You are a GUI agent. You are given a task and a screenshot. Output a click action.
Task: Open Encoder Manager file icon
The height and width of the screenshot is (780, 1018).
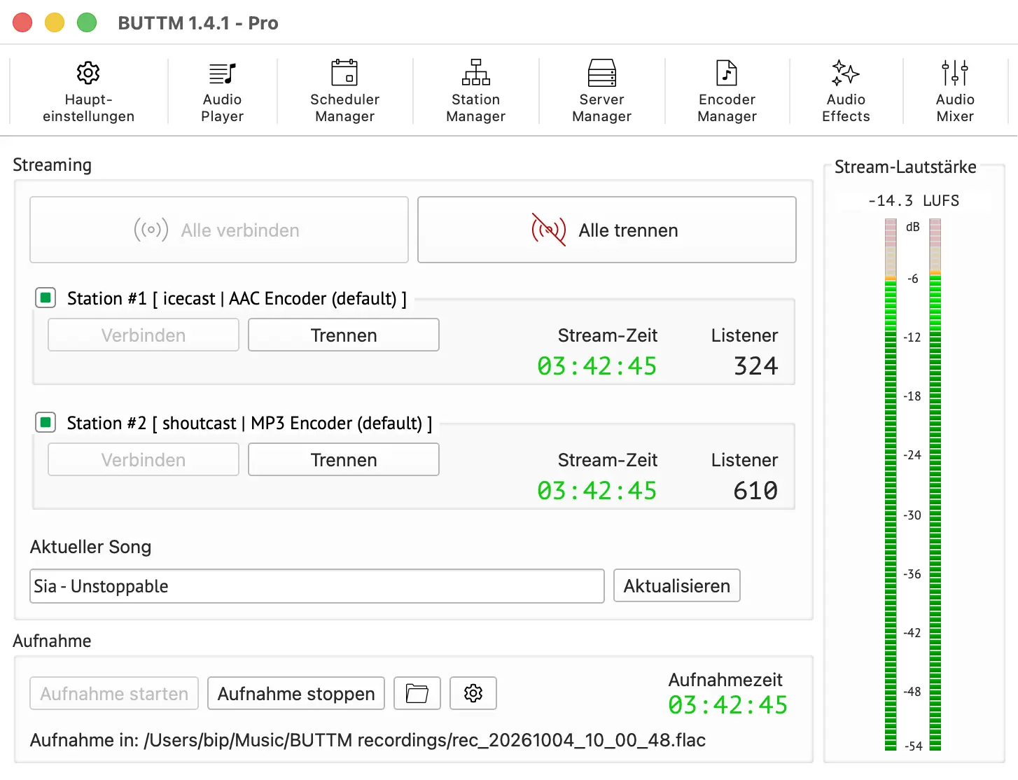coord(727,73)
